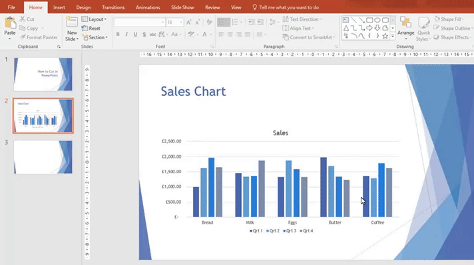The height and width of the screenshot is (265, 474).
Task: Select slide 1 thumbnail
Action: pyautogui.click(x=43, y=75)
